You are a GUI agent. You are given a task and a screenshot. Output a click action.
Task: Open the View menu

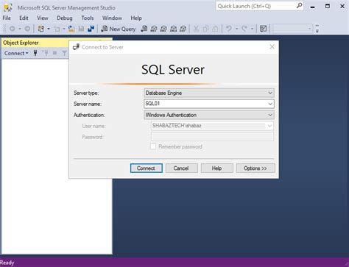[x=43, y=18]
